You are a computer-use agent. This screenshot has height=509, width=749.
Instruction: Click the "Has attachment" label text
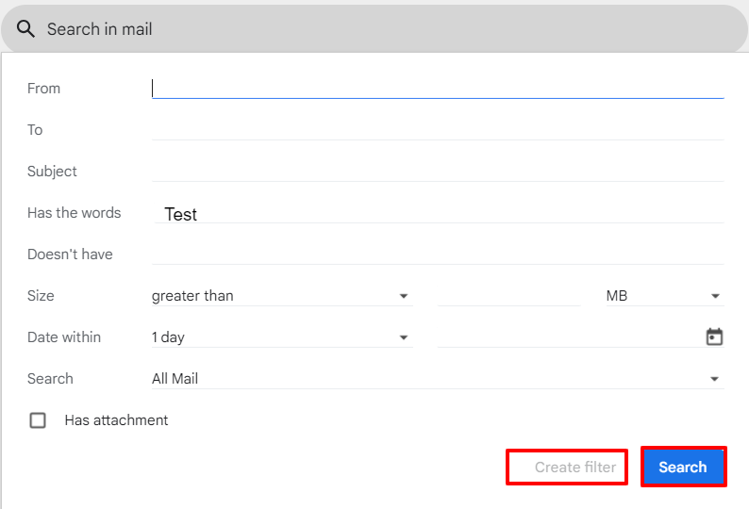tap(116, 420)
